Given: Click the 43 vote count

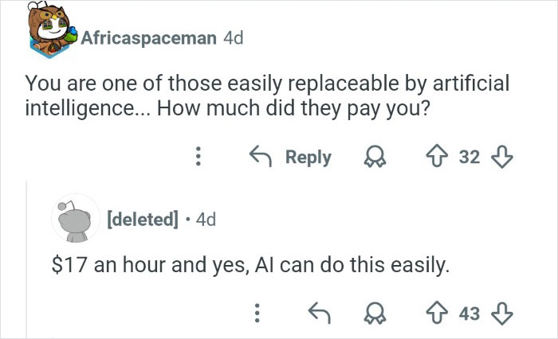Looking at the screenshot, I should pos(470,313).
